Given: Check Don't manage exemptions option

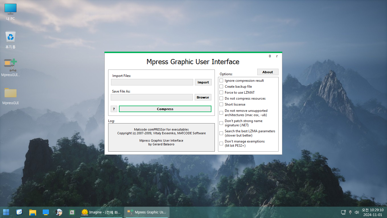Looking at the screenshot, I should tap(221, 143).
